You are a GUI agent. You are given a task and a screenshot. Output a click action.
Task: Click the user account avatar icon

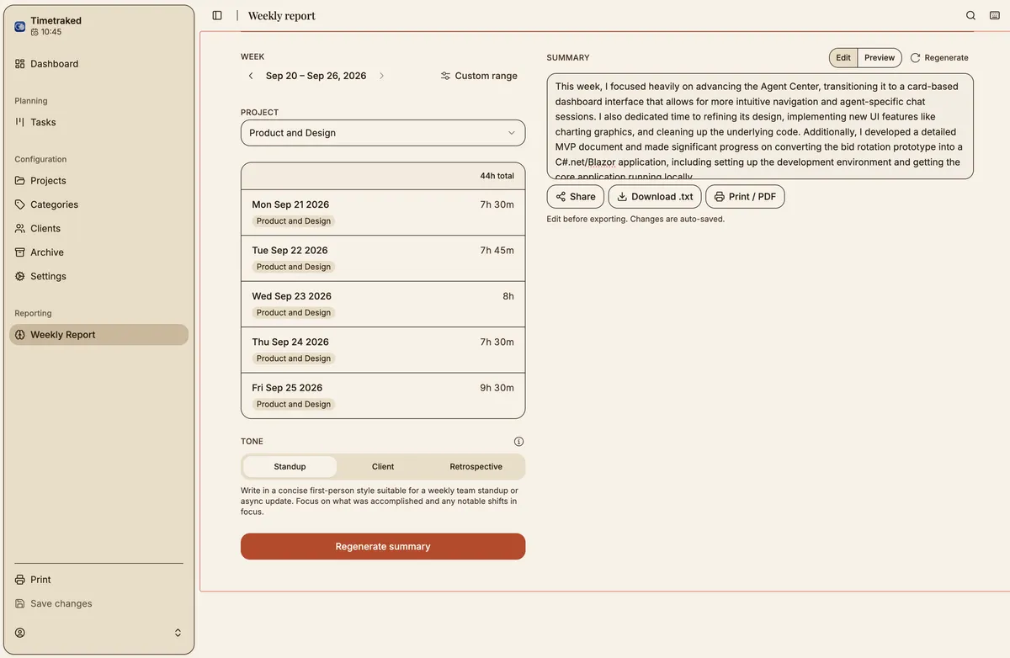(20, 633)
